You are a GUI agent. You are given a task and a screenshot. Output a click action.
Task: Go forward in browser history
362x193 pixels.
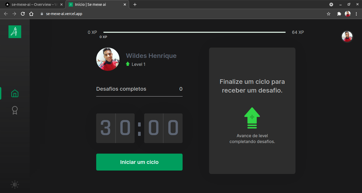(x=14, y=14)
